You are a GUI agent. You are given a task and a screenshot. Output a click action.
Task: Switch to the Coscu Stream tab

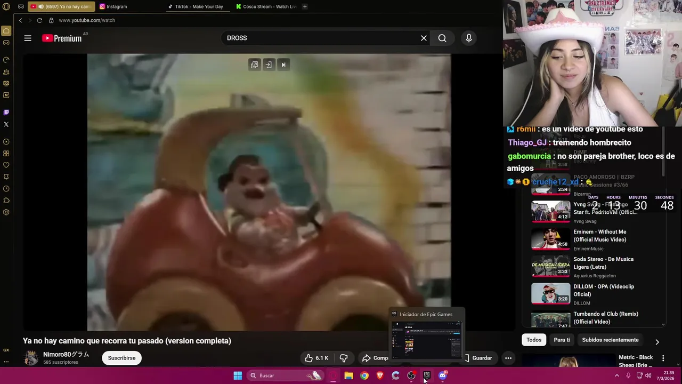click(266, 6)
